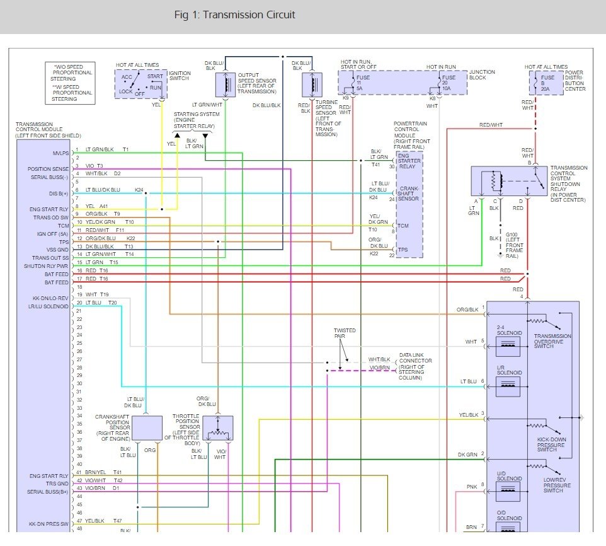
Task: Select wire label RED/WHT F11 at pin 11
Action: (105, 230)
